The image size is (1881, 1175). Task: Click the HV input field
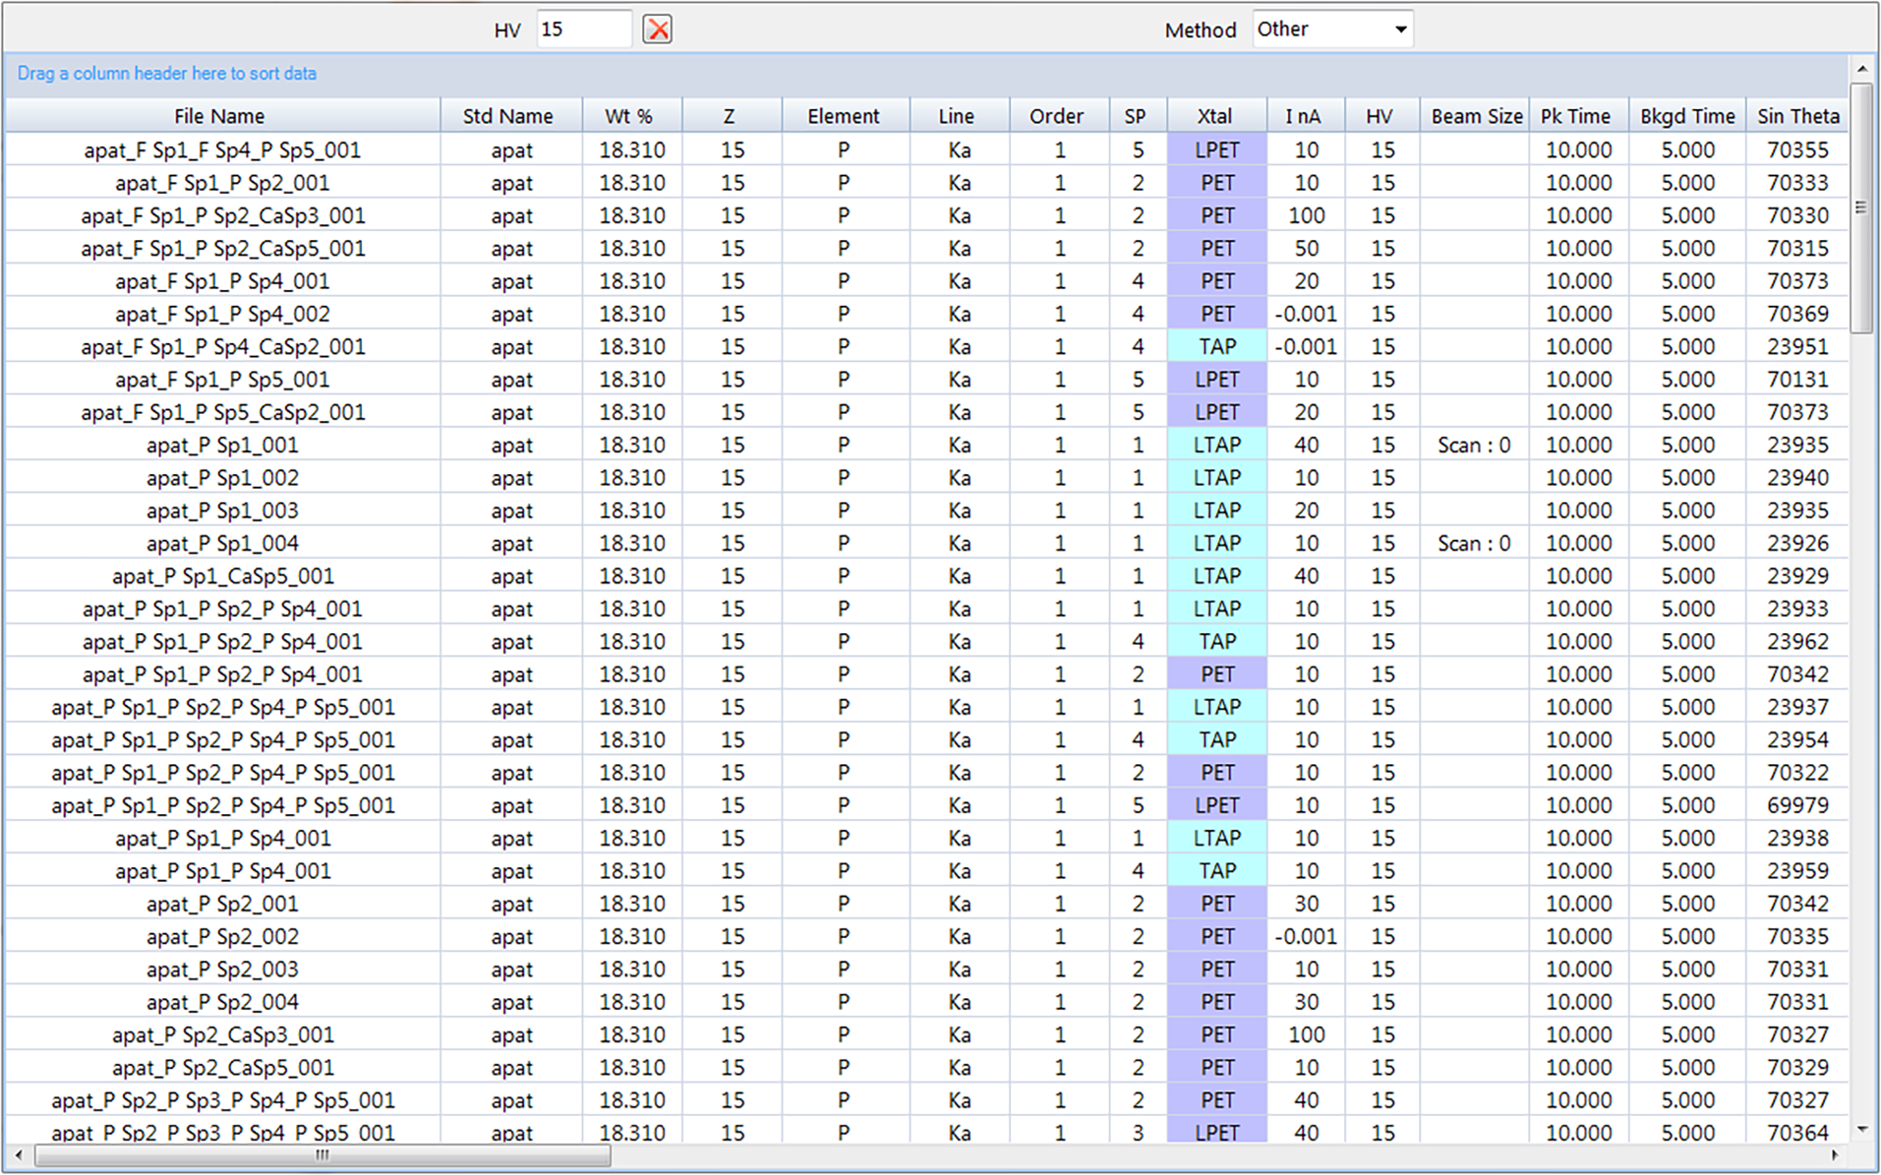pos(583,29)
